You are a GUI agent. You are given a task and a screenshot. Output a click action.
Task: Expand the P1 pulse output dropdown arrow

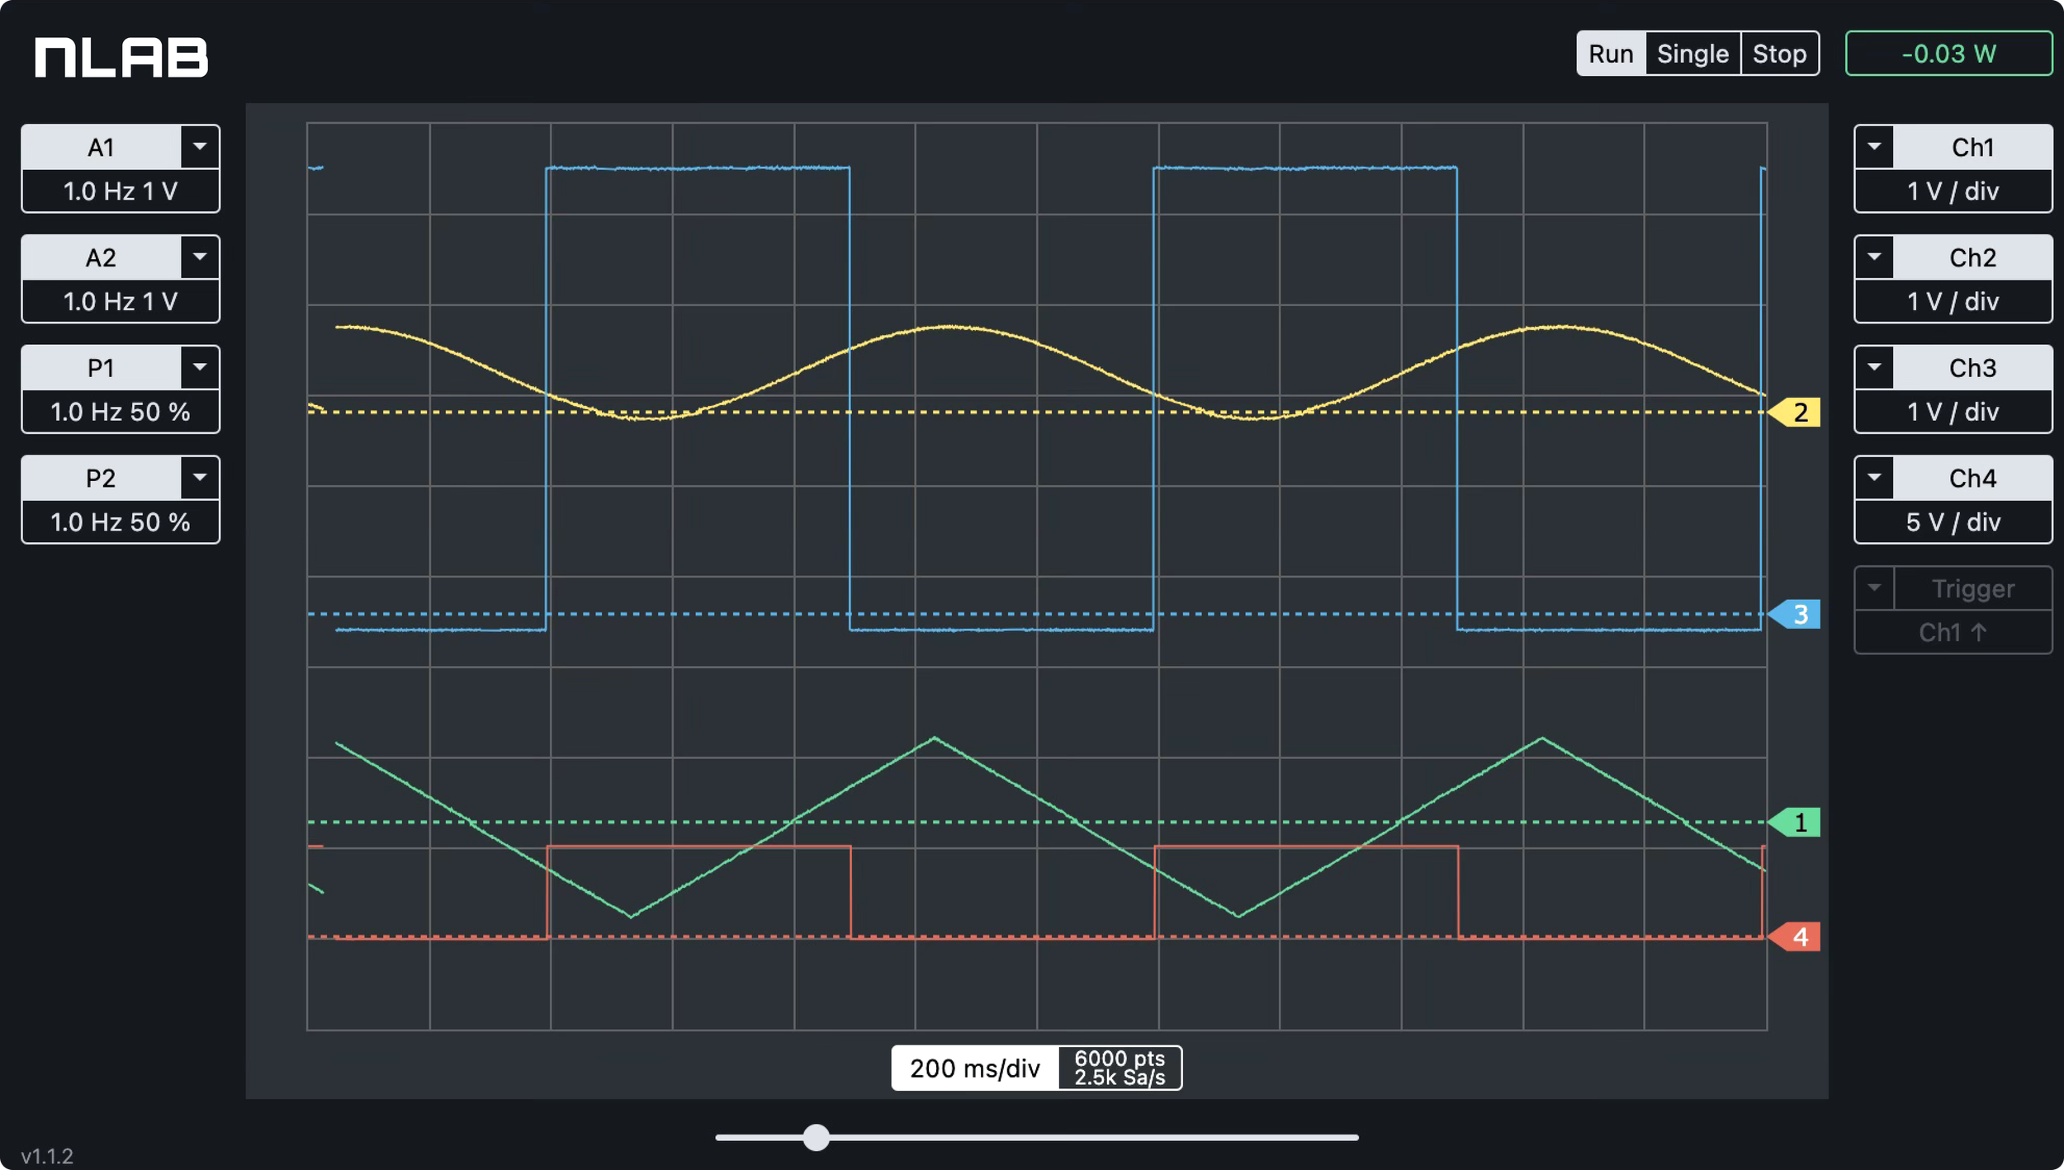[200, 367]
